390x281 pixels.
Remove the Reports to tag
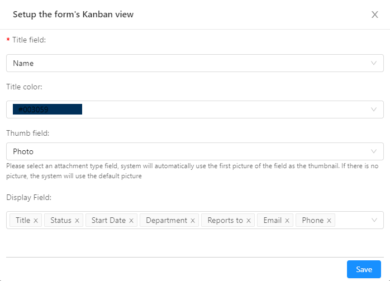point(249,221)
